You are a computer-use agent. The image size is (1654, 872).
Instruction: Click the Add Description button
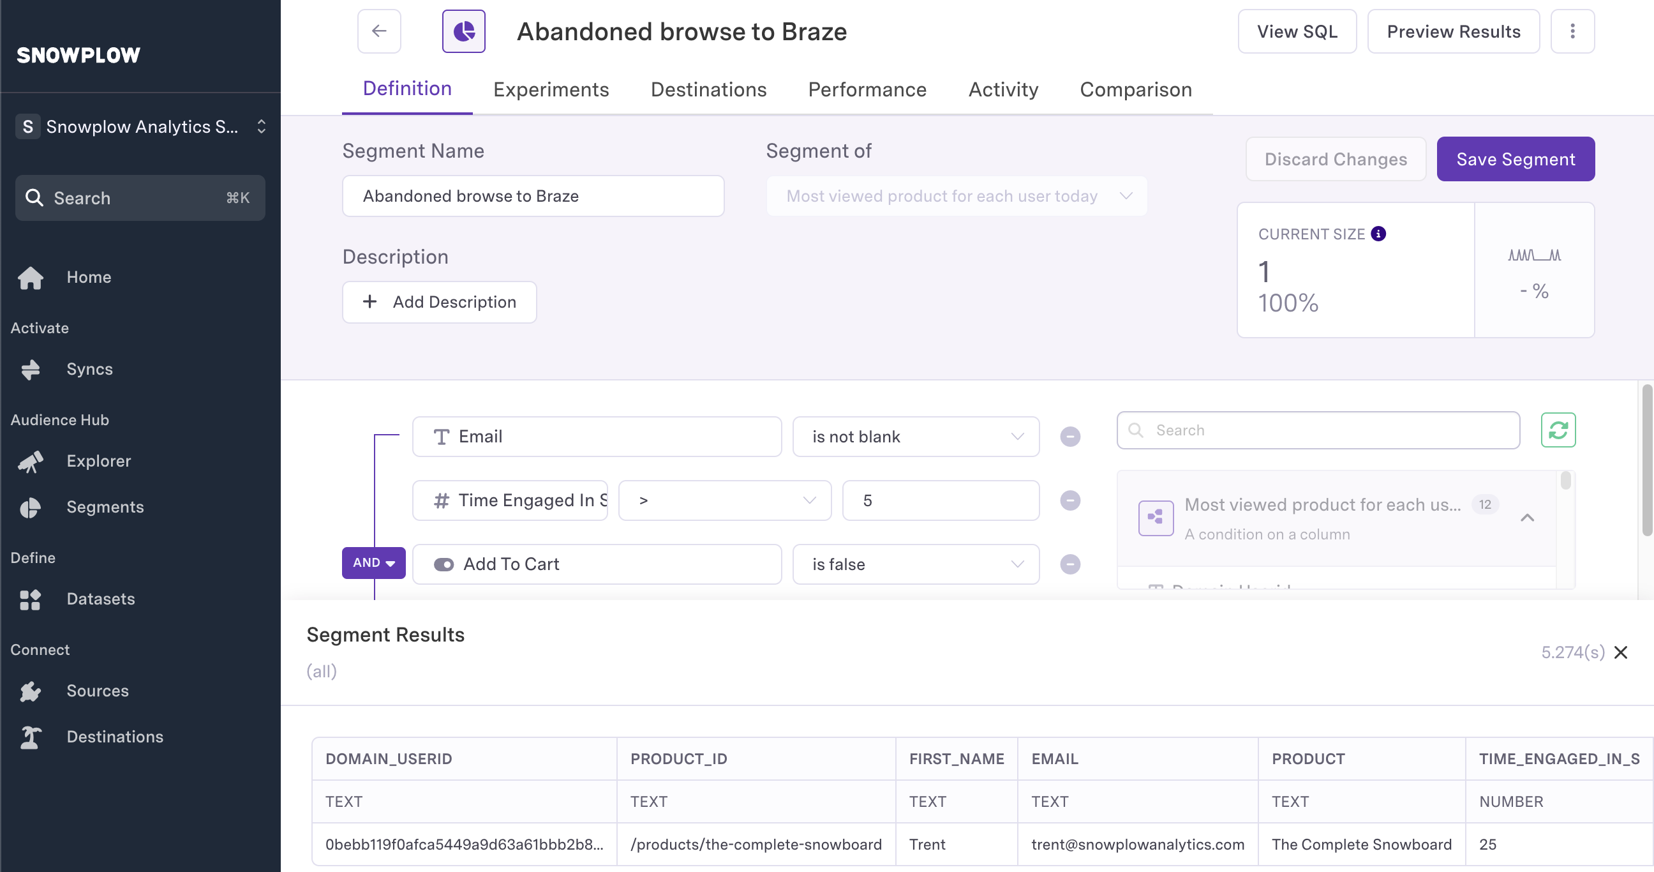[x=439, y=302]
